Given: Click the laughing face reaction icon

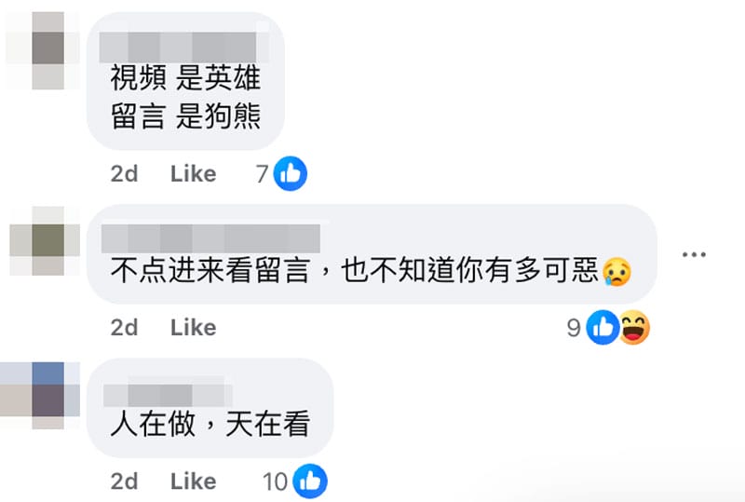Looking at the screenshot, I should [x=634, y=328].
